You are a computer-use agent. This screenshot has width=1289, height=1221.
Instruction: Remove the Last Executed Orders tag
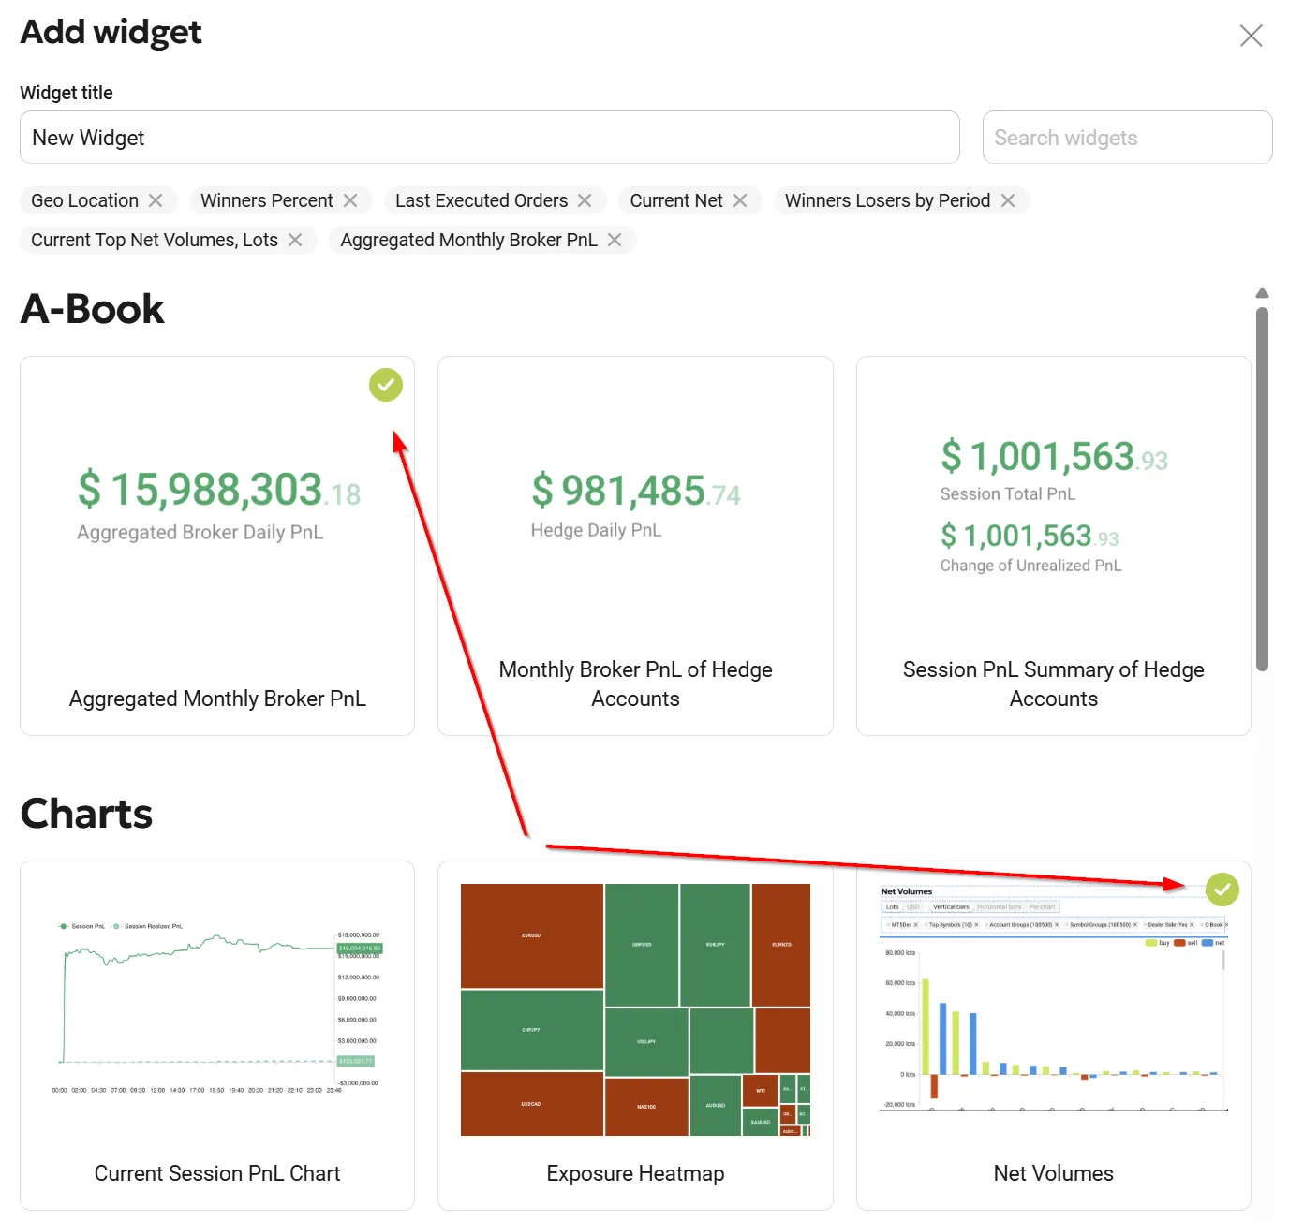(585, 200)
